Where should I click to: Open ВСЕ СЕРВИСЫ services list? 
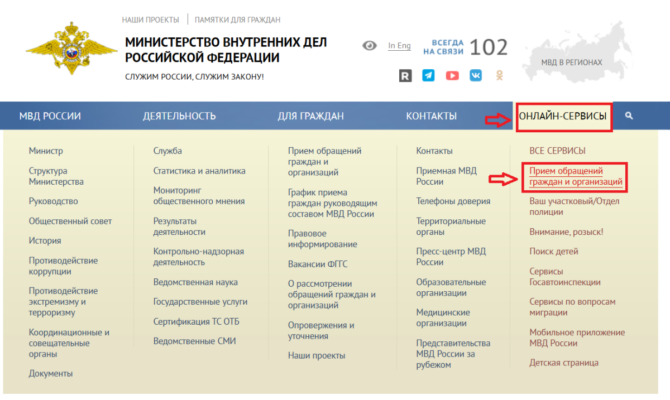click(558, 150)
